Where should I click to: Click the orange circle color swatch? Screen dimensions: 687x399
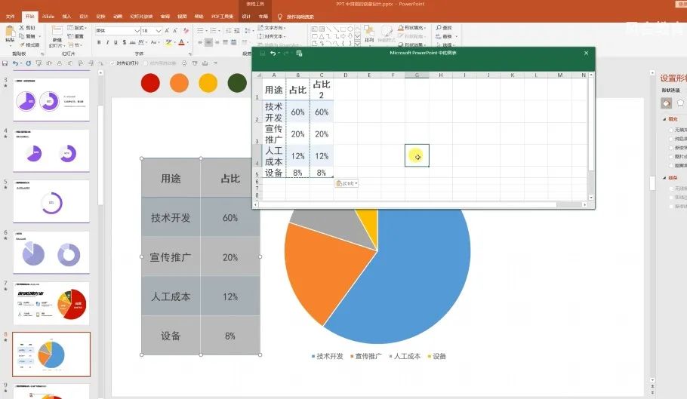179,83
